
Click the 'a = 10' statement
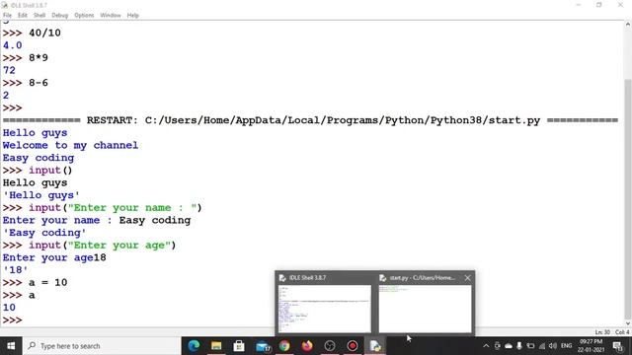[x=48, y=283]
